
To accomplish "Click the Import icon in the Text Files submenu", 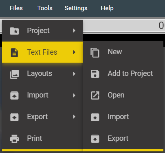I will point(95,117).
